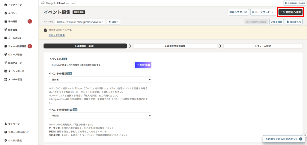Close the 予約数を上げるためのヒント popup

[x=305, y=135]
